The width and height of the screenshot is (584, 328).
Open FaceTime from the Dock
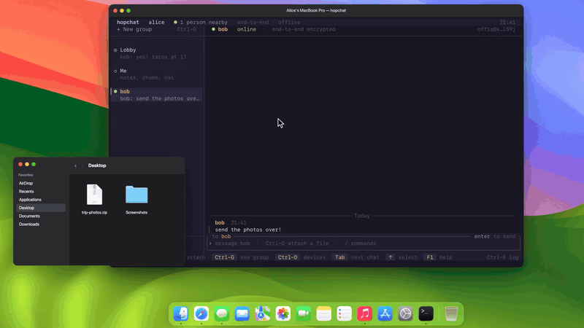304,313
